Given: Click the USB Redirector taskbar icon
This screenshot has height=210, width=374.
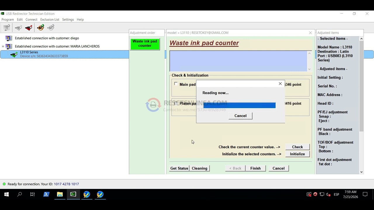Looking at the screenshot, I should click(x=73, y=194).
